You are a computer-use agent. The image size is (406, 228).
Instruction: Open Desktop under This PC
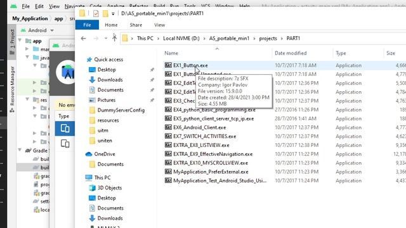tap(107, 198)
